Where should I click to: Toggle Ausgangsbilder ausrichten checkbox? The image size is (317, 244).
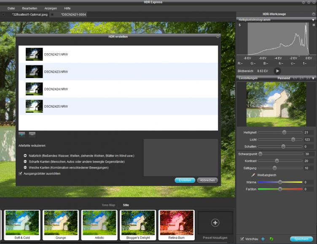[20, 174]
